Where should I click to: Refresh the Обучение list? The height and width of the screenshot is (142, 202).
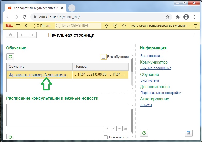(10, 57)
